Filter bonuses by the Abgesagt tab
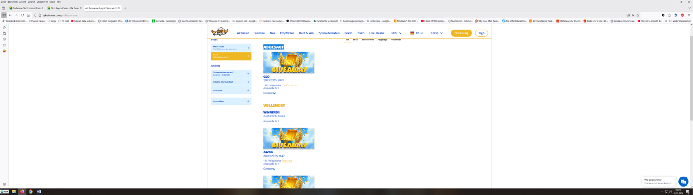 coord(382,40)
